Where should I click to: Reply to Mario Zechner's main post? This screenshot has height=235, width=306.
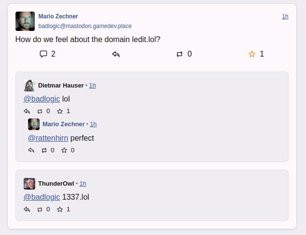116,54
